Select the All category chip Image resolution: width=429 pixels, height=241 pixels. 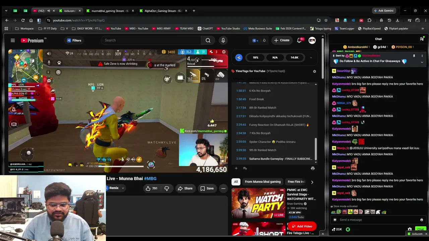236,182
